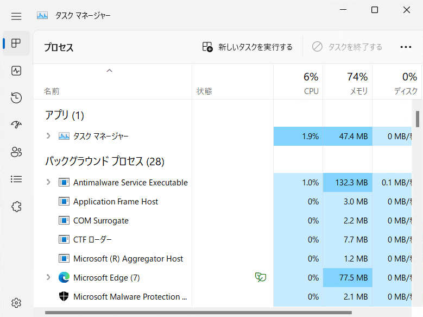Sort by the 状態 column header

tap(232, 82)
